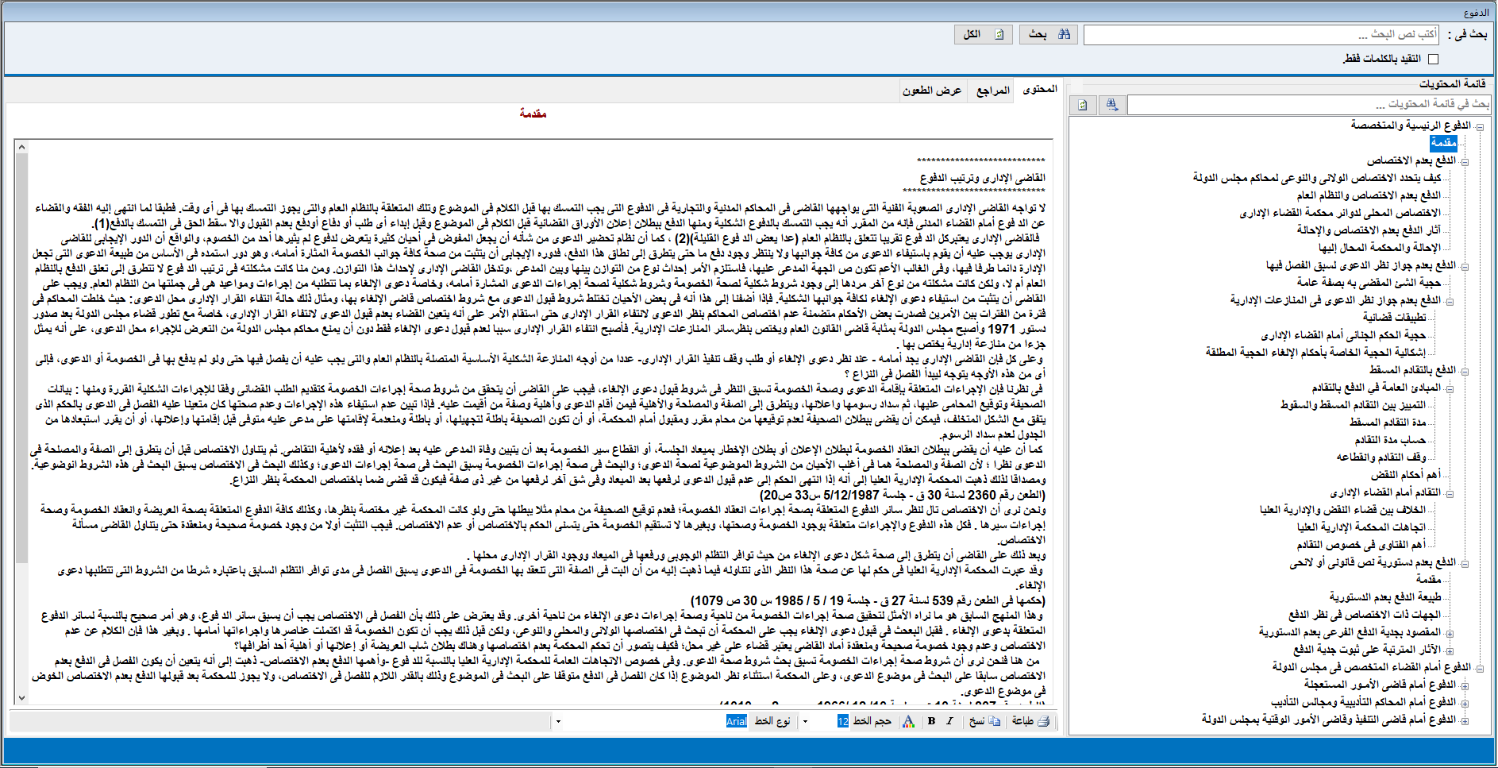The image size is (1498, 768).
Task: Collapse the 'الدفع بعدم الاختصاص' node
Action: click(x=1465, y=161)
